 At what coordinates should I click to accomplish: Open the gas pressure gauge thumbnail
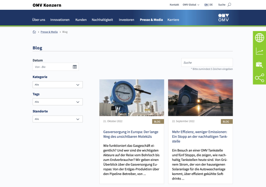tap(132, 97)
